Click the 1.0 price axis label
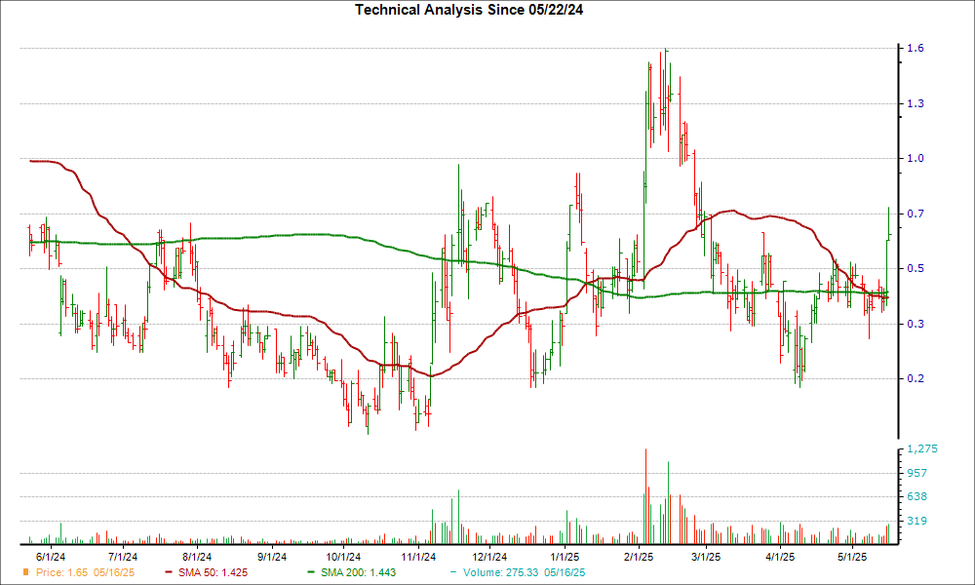This screenshot has height=585, width=975. [916, 159]
